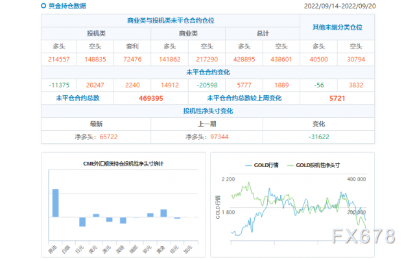Click the 未平仓合约变化 section header
Viewport: 415px width, 259px height.
tap(207, 73)
